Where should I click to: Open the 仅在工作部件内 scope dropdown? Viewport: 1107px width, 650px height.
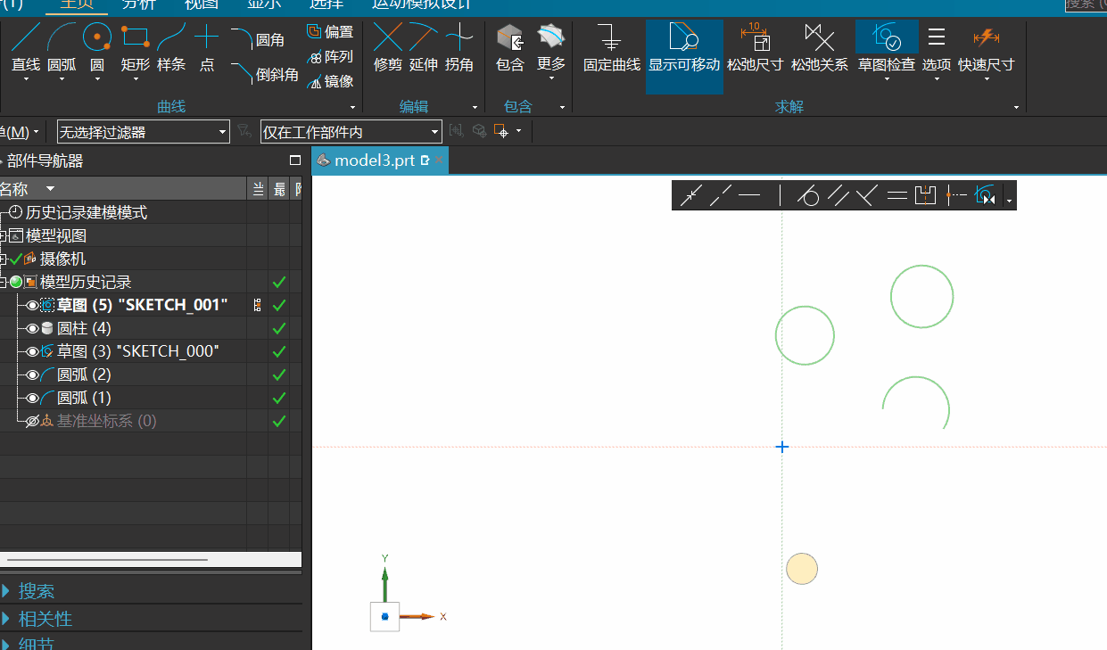[351, 133]
